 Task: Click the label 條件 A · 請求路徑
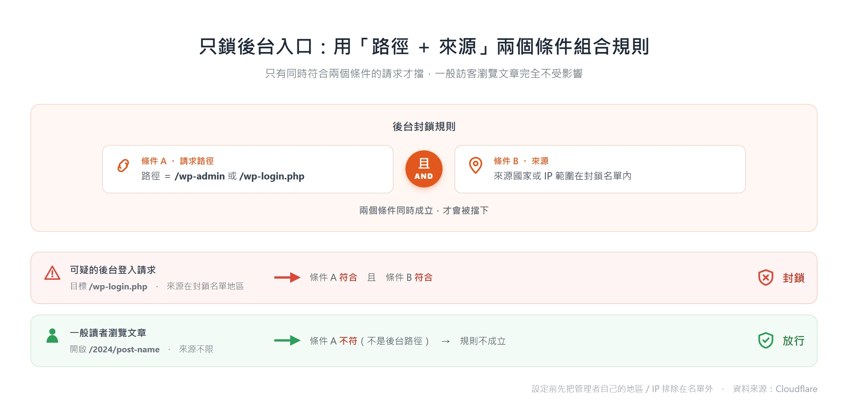point(178,161)
